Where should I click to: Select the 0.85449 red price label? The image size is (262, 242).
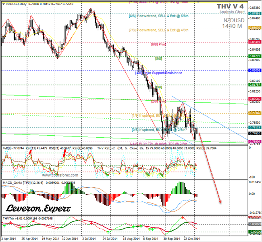[254, 42]
